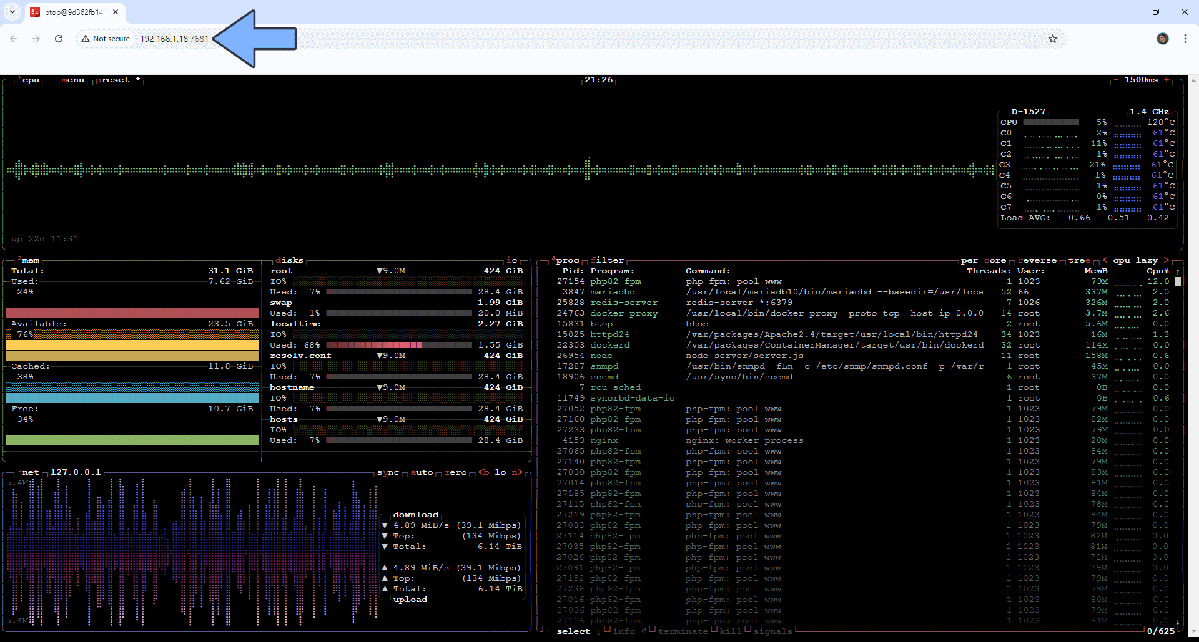The height and width of the screenshot is (642, 1199).
Task: Click > to switch to next sort column
Action: click(x=1167, y=260)
